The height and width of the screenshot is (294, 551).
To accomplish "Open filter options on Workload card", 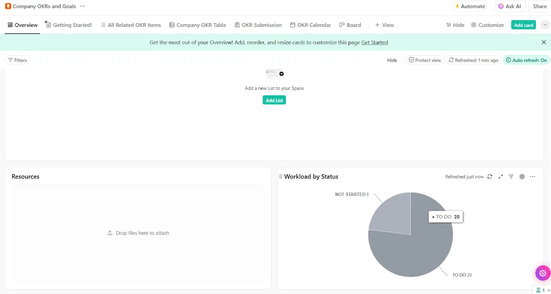I will coord(511,177).
